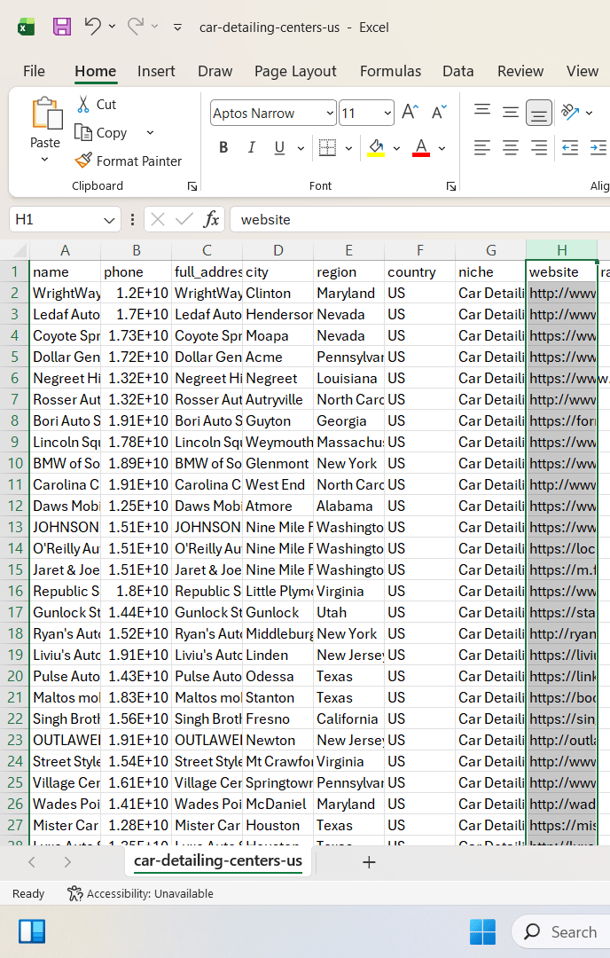
Task: Click the Redo arrow icon
Action: coord(136,27)
